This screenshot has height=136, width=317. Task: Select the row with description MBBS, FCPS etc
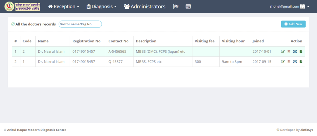[x=148, y=62]
